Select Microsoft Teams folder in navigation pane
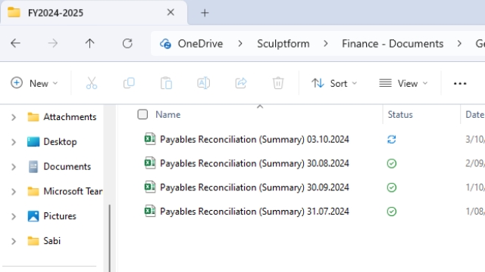 (x=73, y=191)
